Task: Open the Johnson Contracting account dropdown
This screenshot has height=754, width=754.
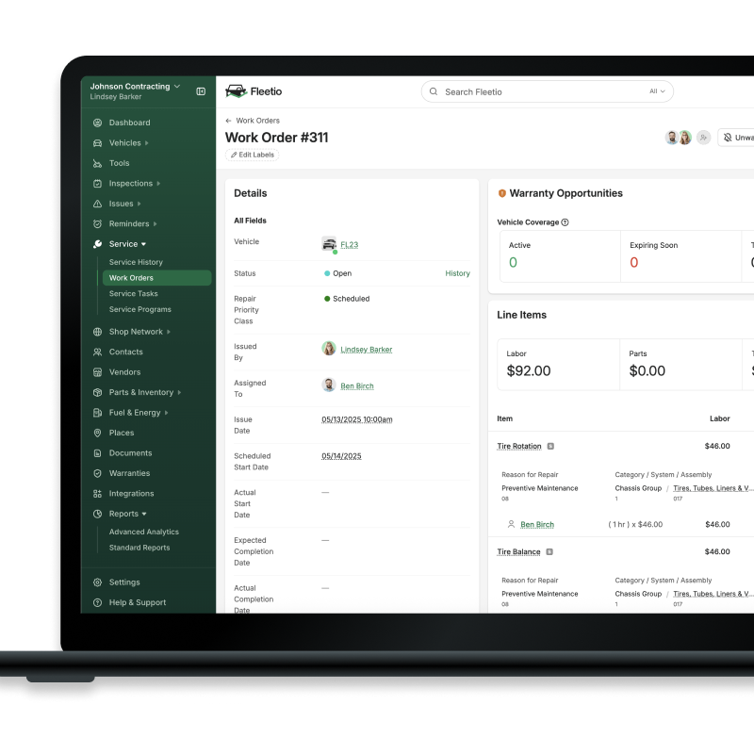Action: pos(135,87)
